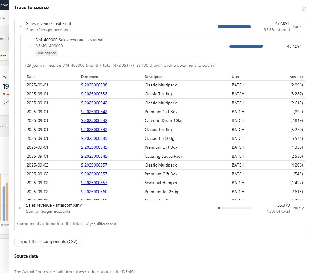Screen dimensions: 313x273
Task: Click the Amount column header
Action: pos(296,77)
